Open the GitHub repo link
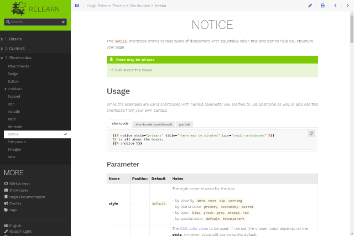This screenshot has height=236, width=354. [19, 183]
